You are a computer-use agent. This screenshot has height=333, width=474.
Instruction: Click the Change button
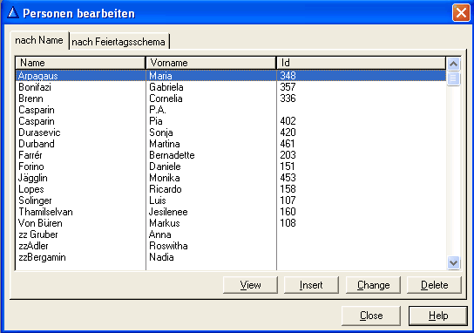(x=373, y=285)
